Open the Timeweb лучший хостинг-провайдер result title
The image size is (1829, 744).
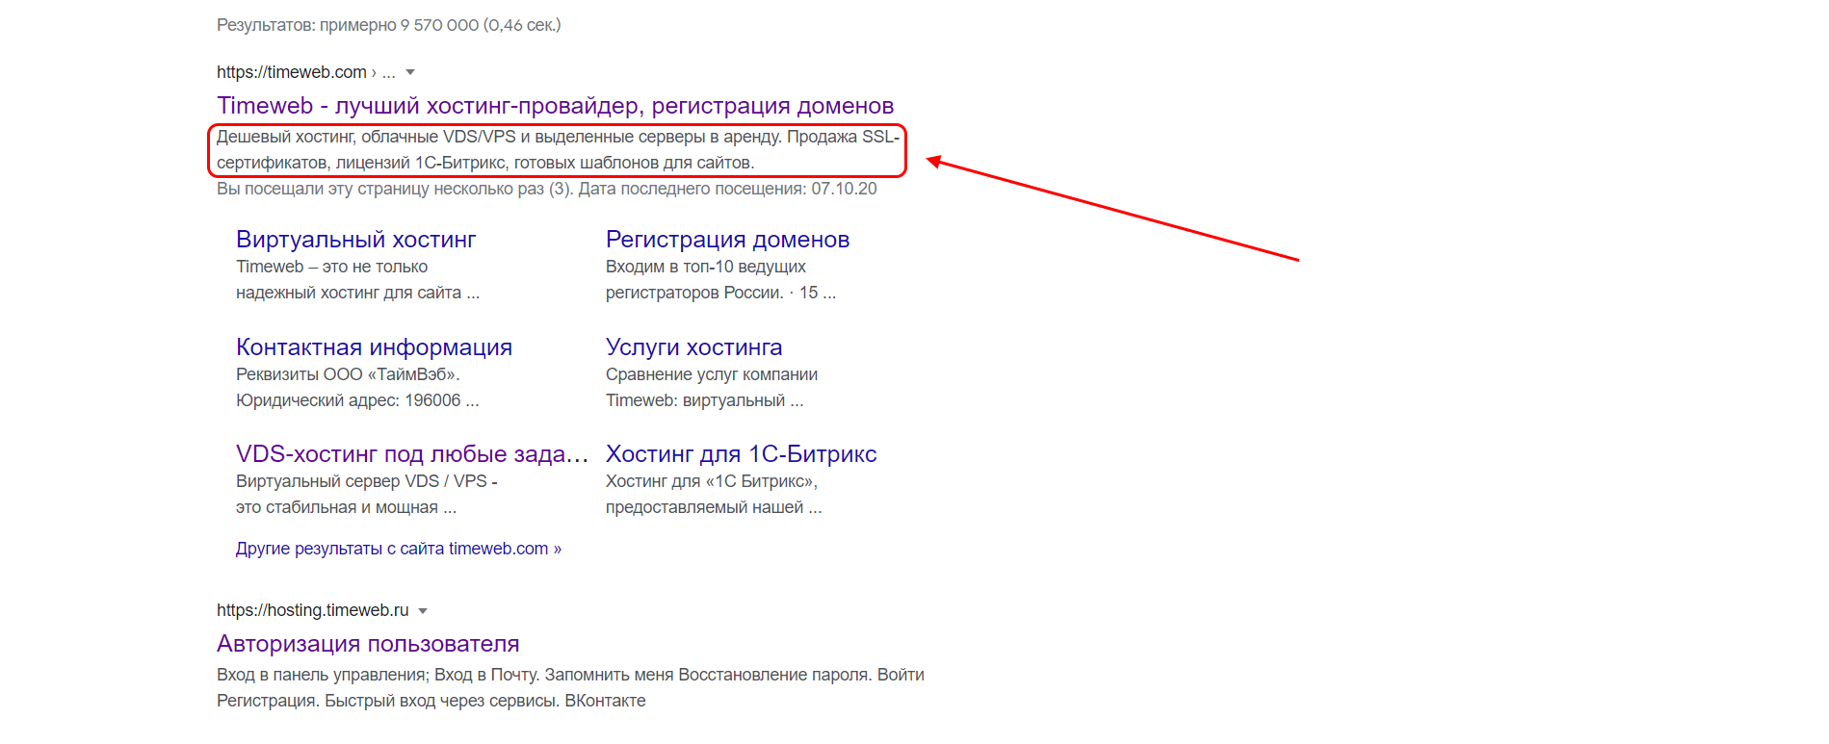click(x=555, y=106)
